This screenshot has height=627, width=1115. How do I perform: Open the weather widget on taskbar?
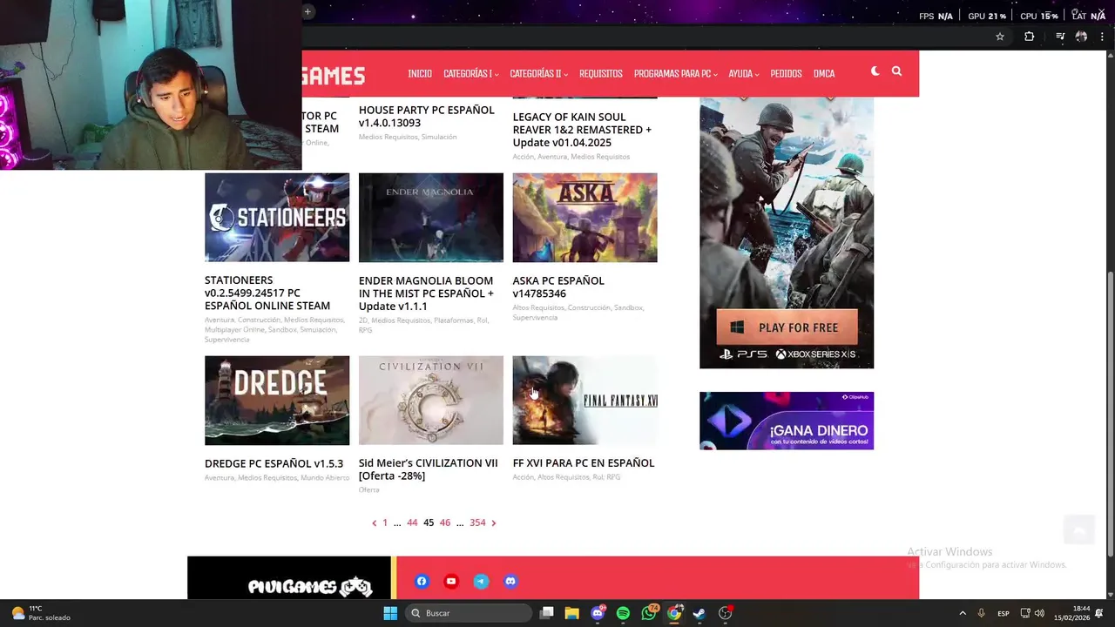tap(41, 613)
